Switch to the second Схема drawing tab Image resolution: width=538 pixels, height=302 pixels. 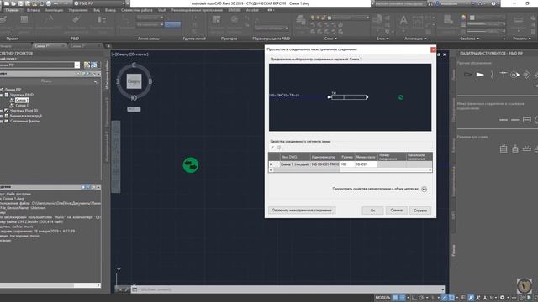pos(85,46)
